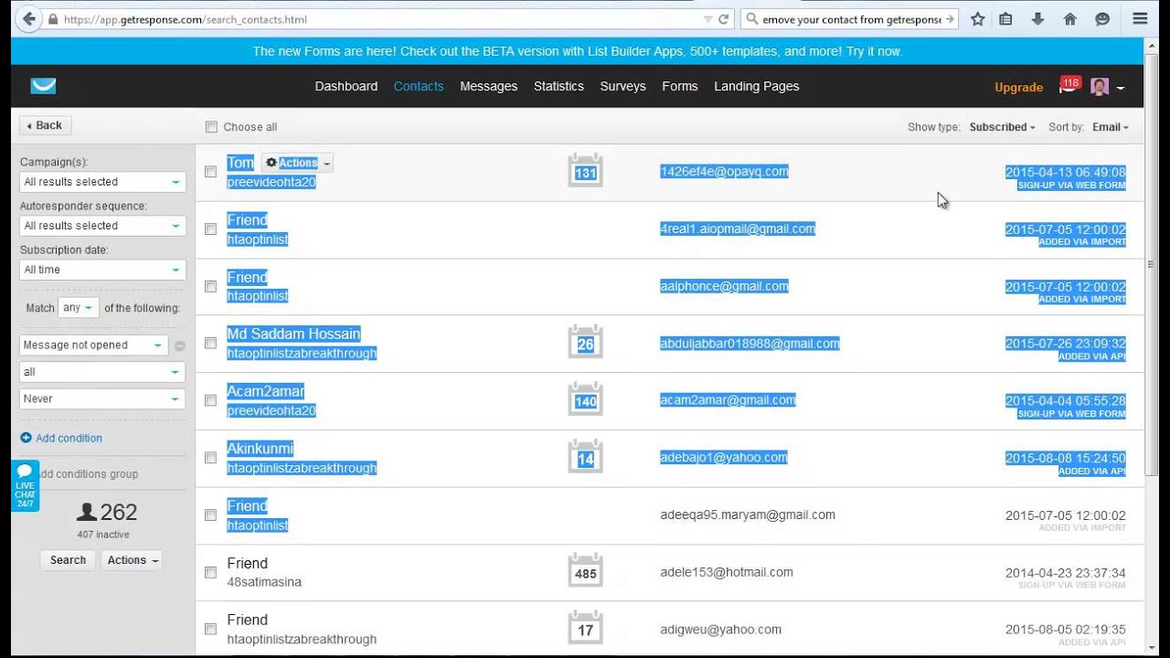Screen dimensions: 1170x658
Task: Open the Forms menu
Action: [x=680, y=86]
